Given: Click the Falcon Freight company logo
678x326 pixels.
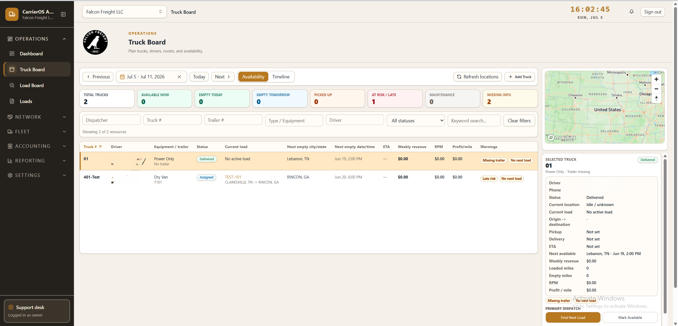Looking at the screenshot, I should click(95, 42).
